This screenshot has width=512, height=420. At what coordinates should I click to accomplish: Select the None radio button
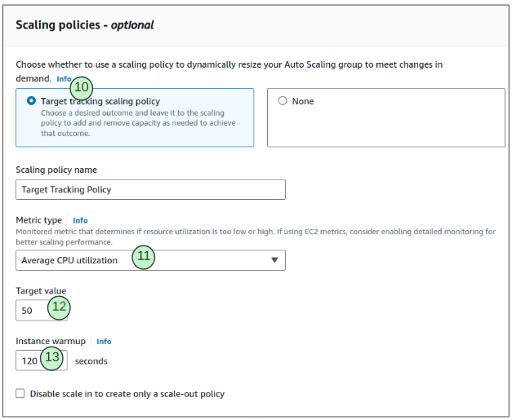[x=283, y=101]
